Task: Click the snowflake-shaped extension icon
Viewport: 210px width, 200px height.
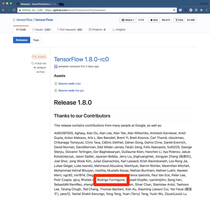Action: pos(201,10)
